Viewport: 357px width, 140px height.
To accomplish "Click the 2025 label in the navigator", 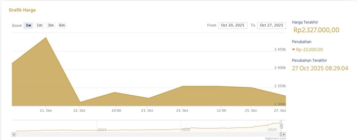I will [272, 130].
